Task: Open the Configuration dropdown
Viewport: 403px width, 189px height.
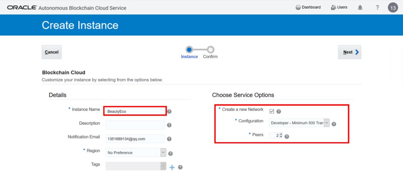Action: click(327, 123)
